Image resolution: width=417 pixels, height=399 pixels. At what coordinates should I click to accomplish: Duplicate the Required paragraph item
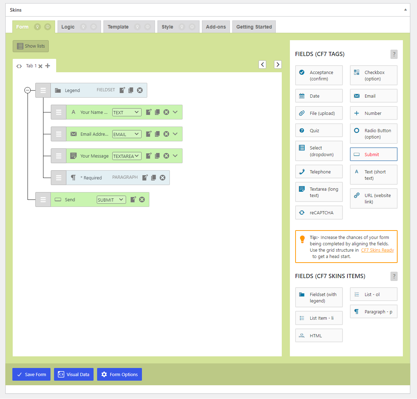[x=154, y=178]
